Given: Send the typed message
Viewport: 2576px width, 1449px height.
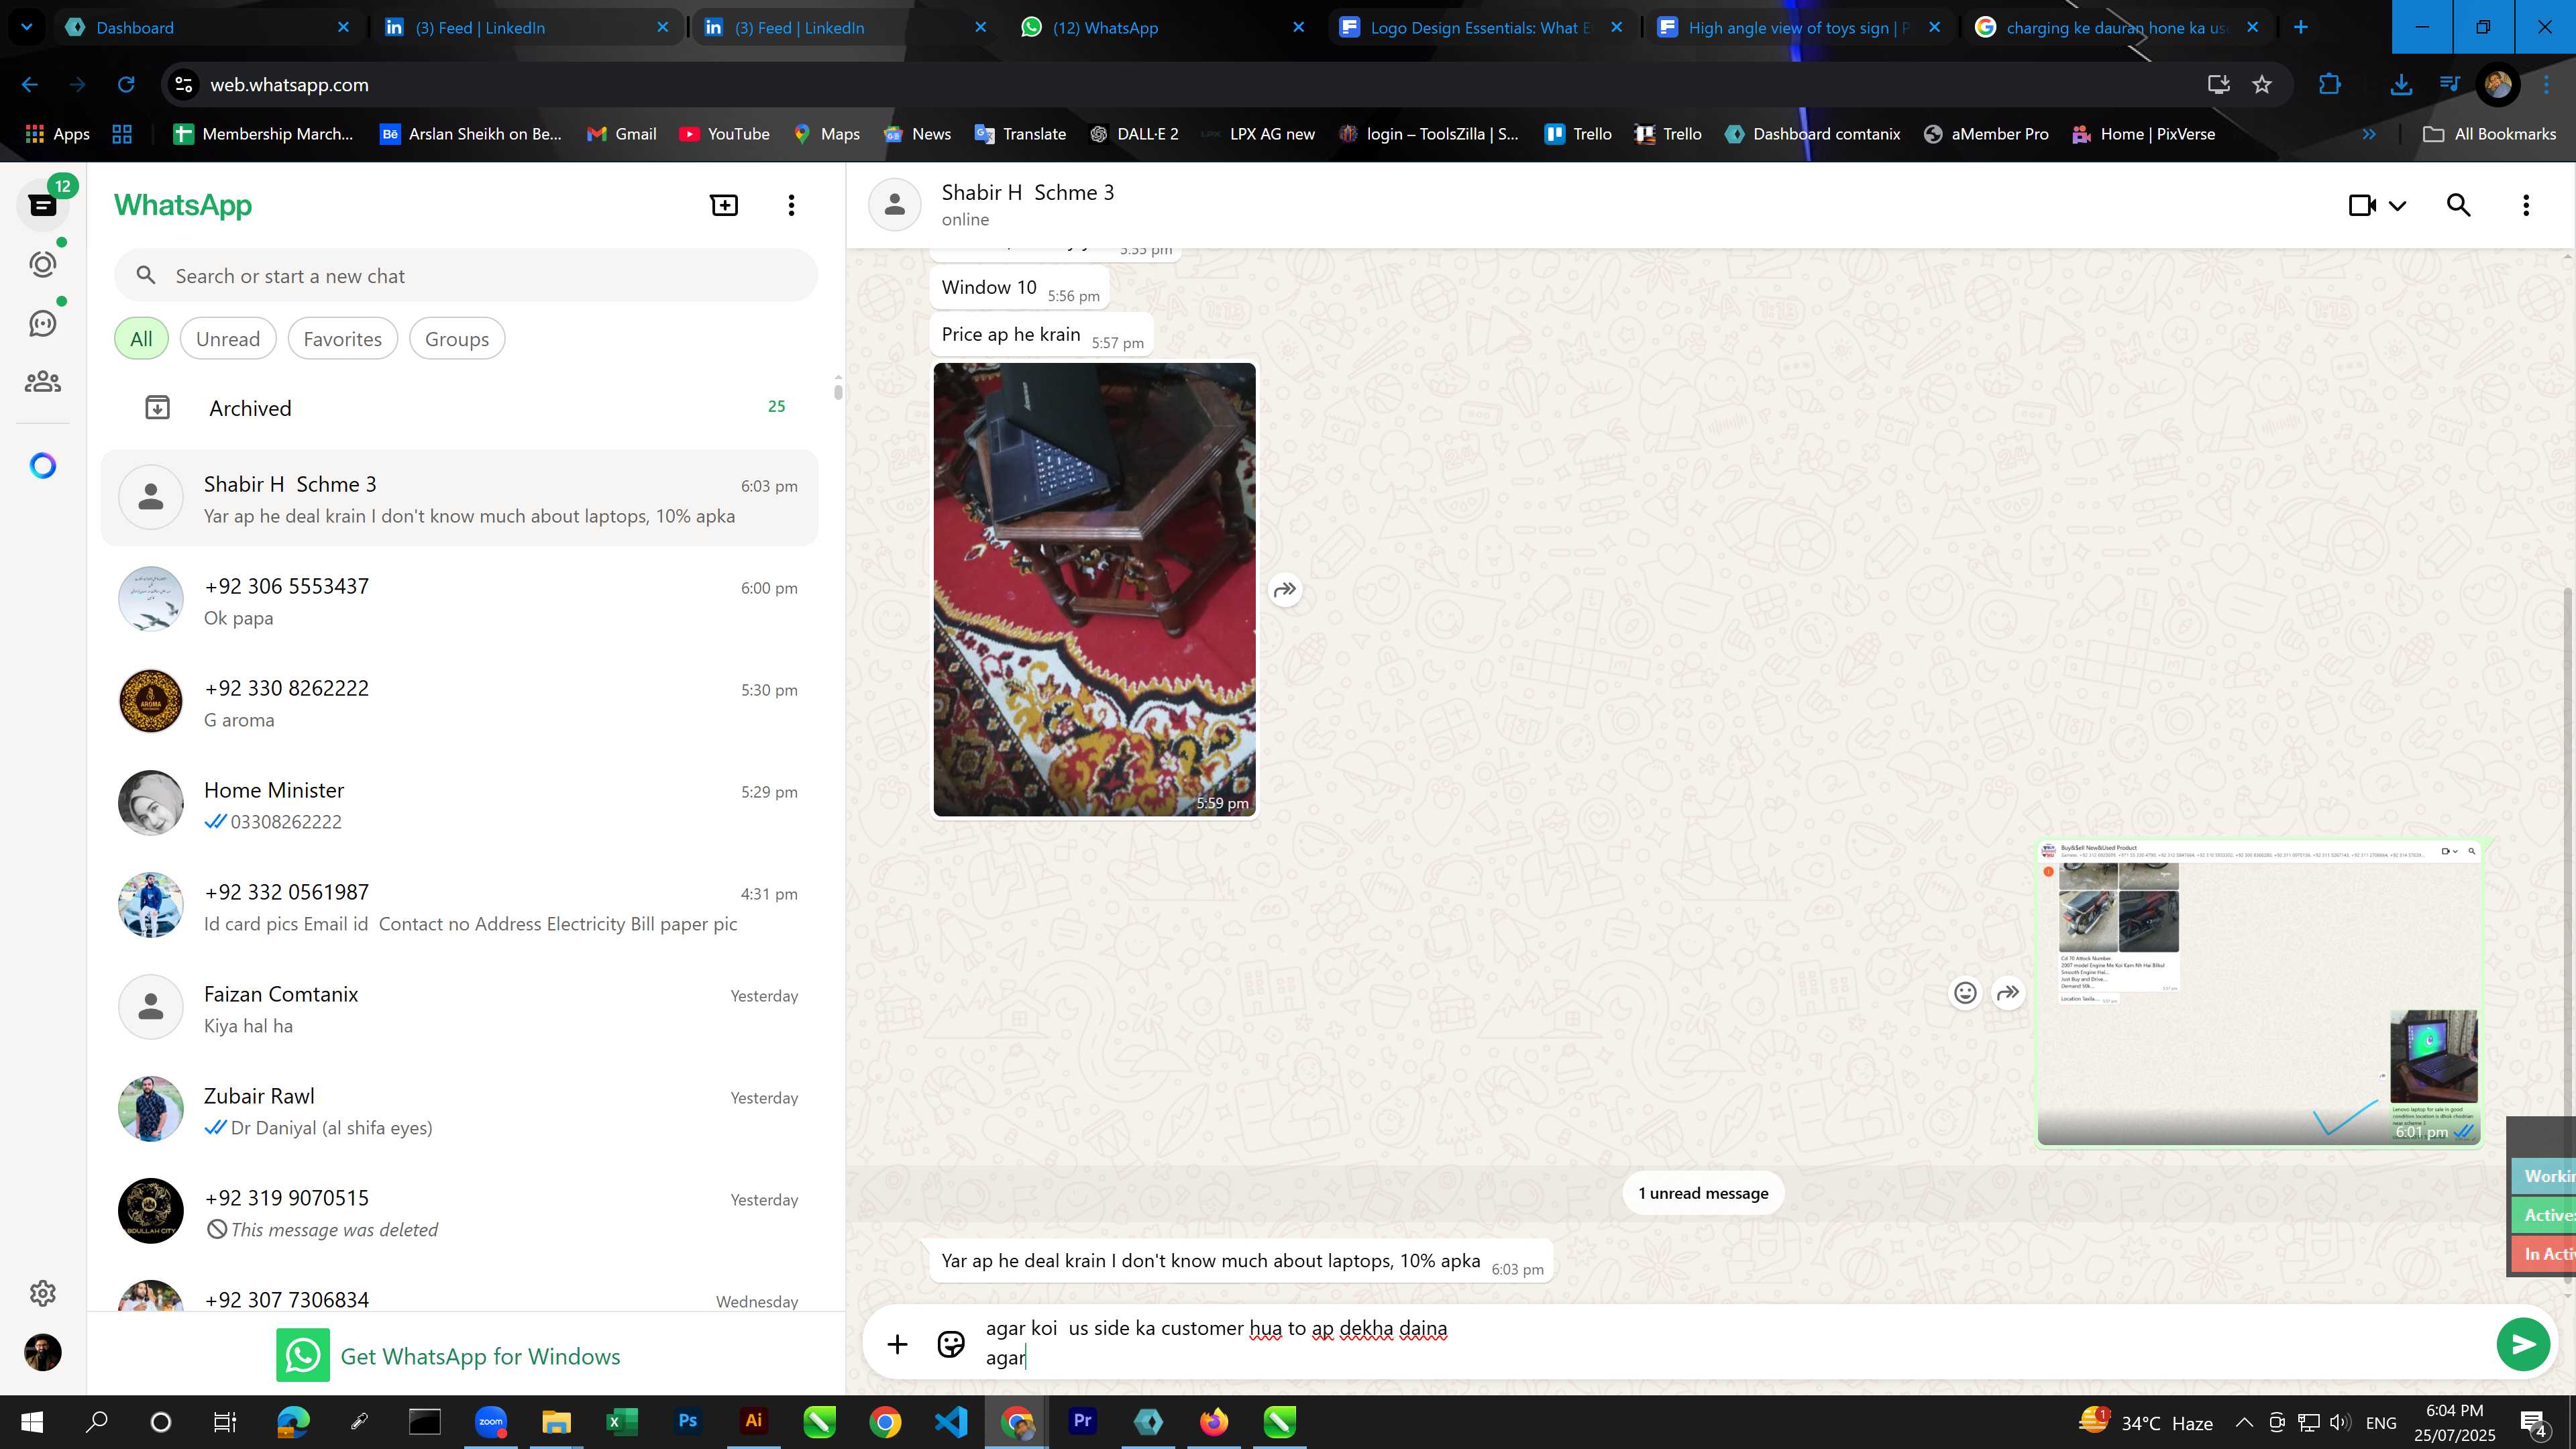Looking at the screenshot, I should point(2522,1344).
